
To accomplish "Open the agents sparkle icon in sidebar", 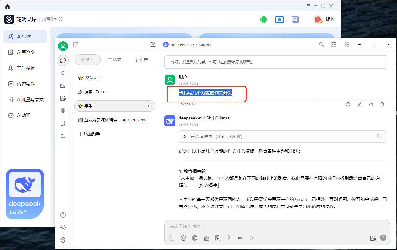I will point(63,73).
